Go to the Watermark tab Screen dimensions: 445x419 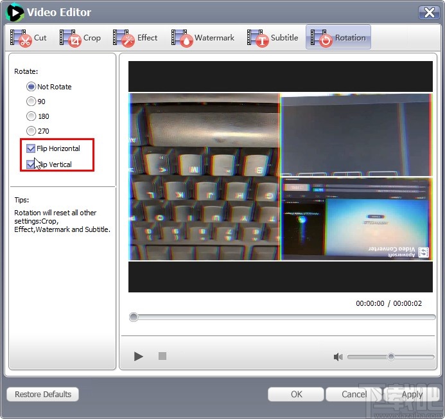[x=203, y=37]
